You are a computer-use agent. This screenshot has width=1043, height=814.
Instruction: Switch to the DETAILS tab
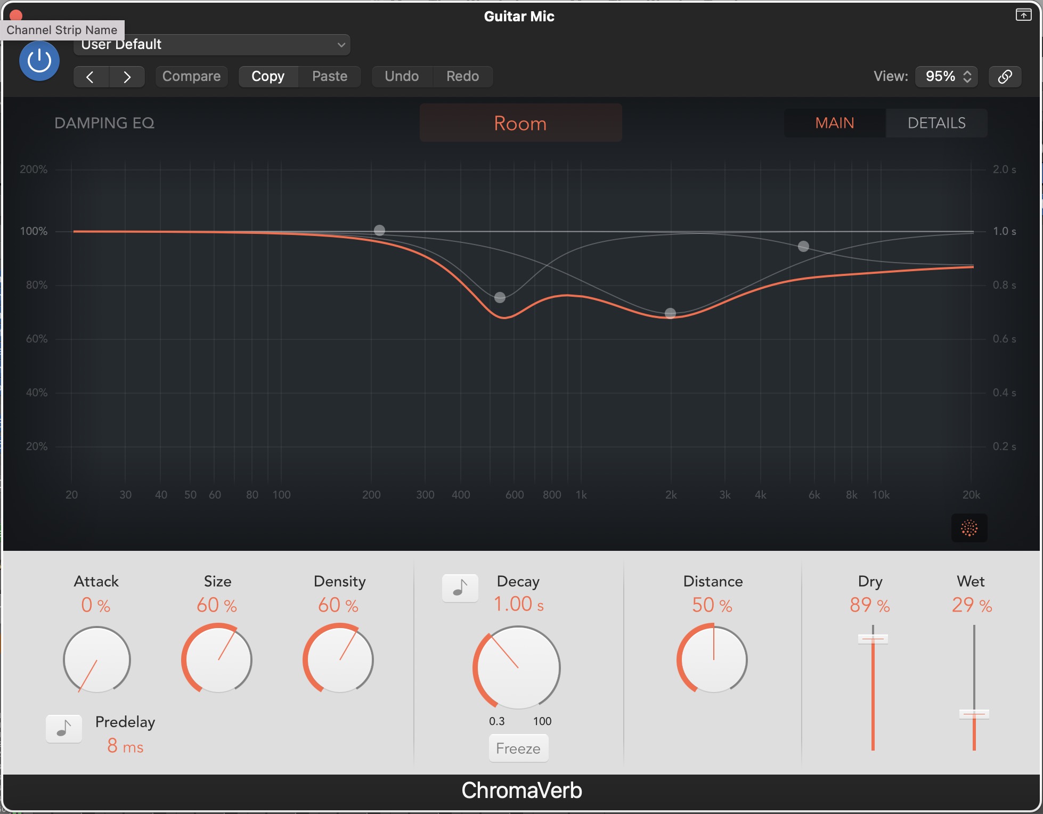pos(936,123)
